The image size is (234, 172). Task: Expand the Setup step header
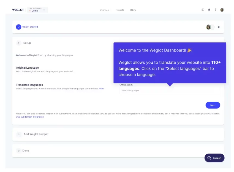pyautogui.click(x=27, y=43)
